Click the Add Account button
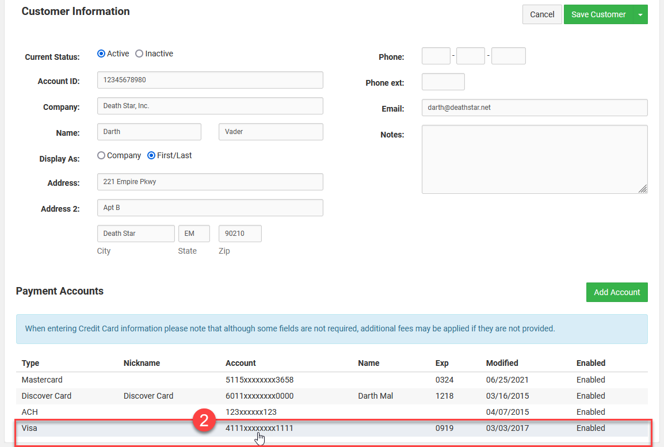Viewport: 664px width, 447px height. coord(617,292)
